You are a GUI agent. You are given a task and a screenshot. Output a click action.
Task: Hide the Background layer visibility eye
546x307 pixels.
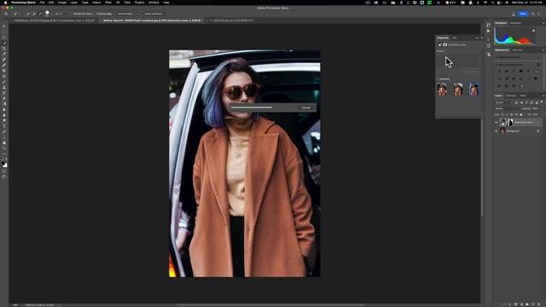[497, 131]
